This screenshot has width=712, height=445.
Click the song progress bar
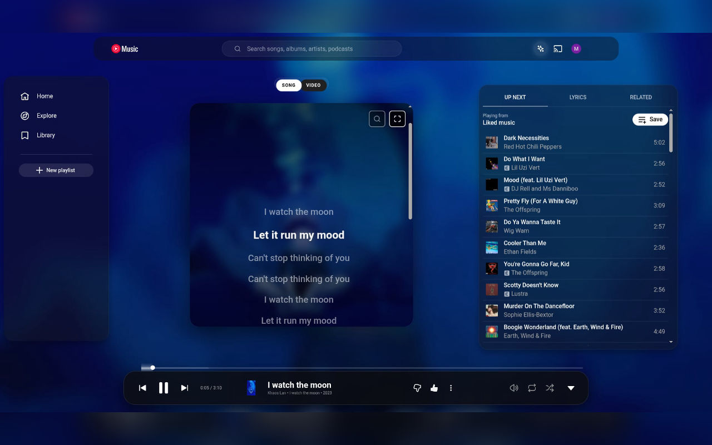point(362,368)
